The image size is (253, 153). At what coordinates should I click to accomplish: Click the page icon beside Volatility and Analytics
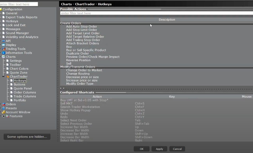[x=3, y=37]
